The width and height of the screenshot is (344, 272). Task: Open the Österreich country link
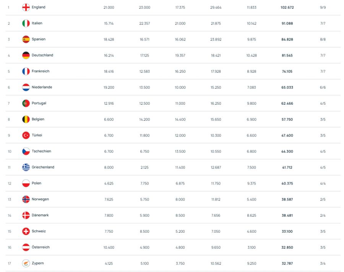click(41, 247)
